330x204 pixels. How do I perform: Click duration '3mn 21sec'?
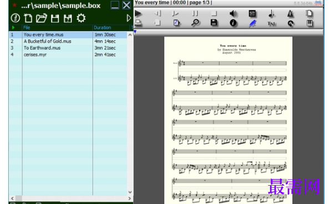(105, 48)
